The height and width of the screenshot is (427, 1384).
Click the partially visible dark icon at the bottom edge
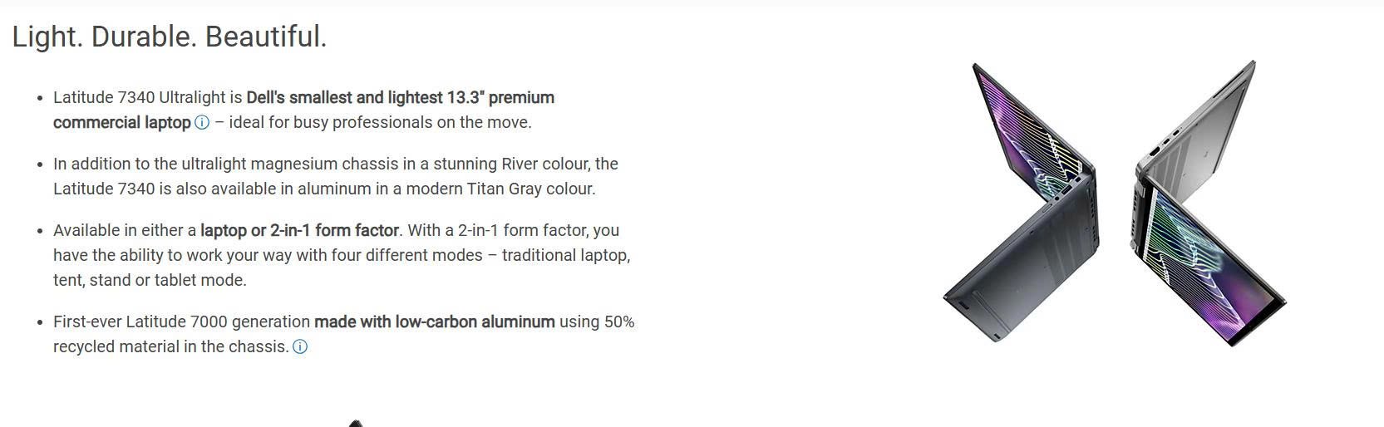coord(356,424)
